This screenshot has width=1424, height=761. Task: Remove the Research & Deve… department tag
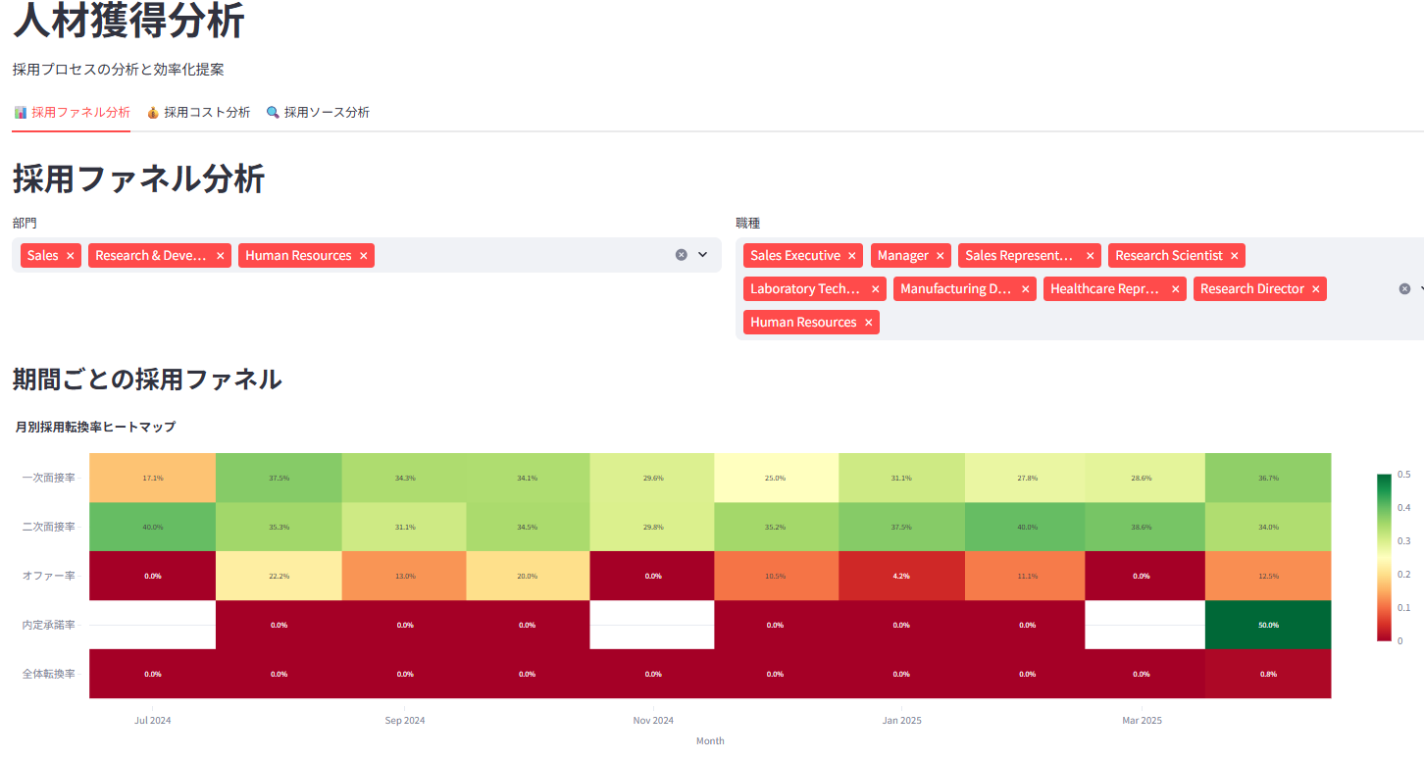pos(221,256)
